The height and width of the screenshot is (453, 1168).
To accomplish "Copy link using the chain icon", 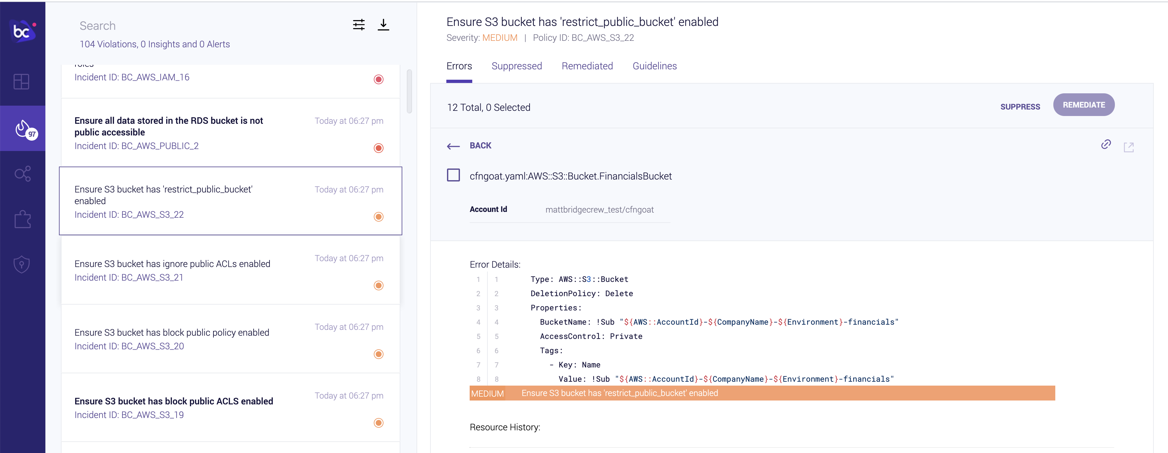I will click(1106, 144).
